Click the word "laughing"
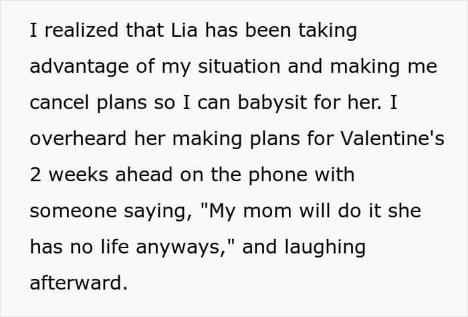Screen dimensions: 468x317 [x=325, y=247]
